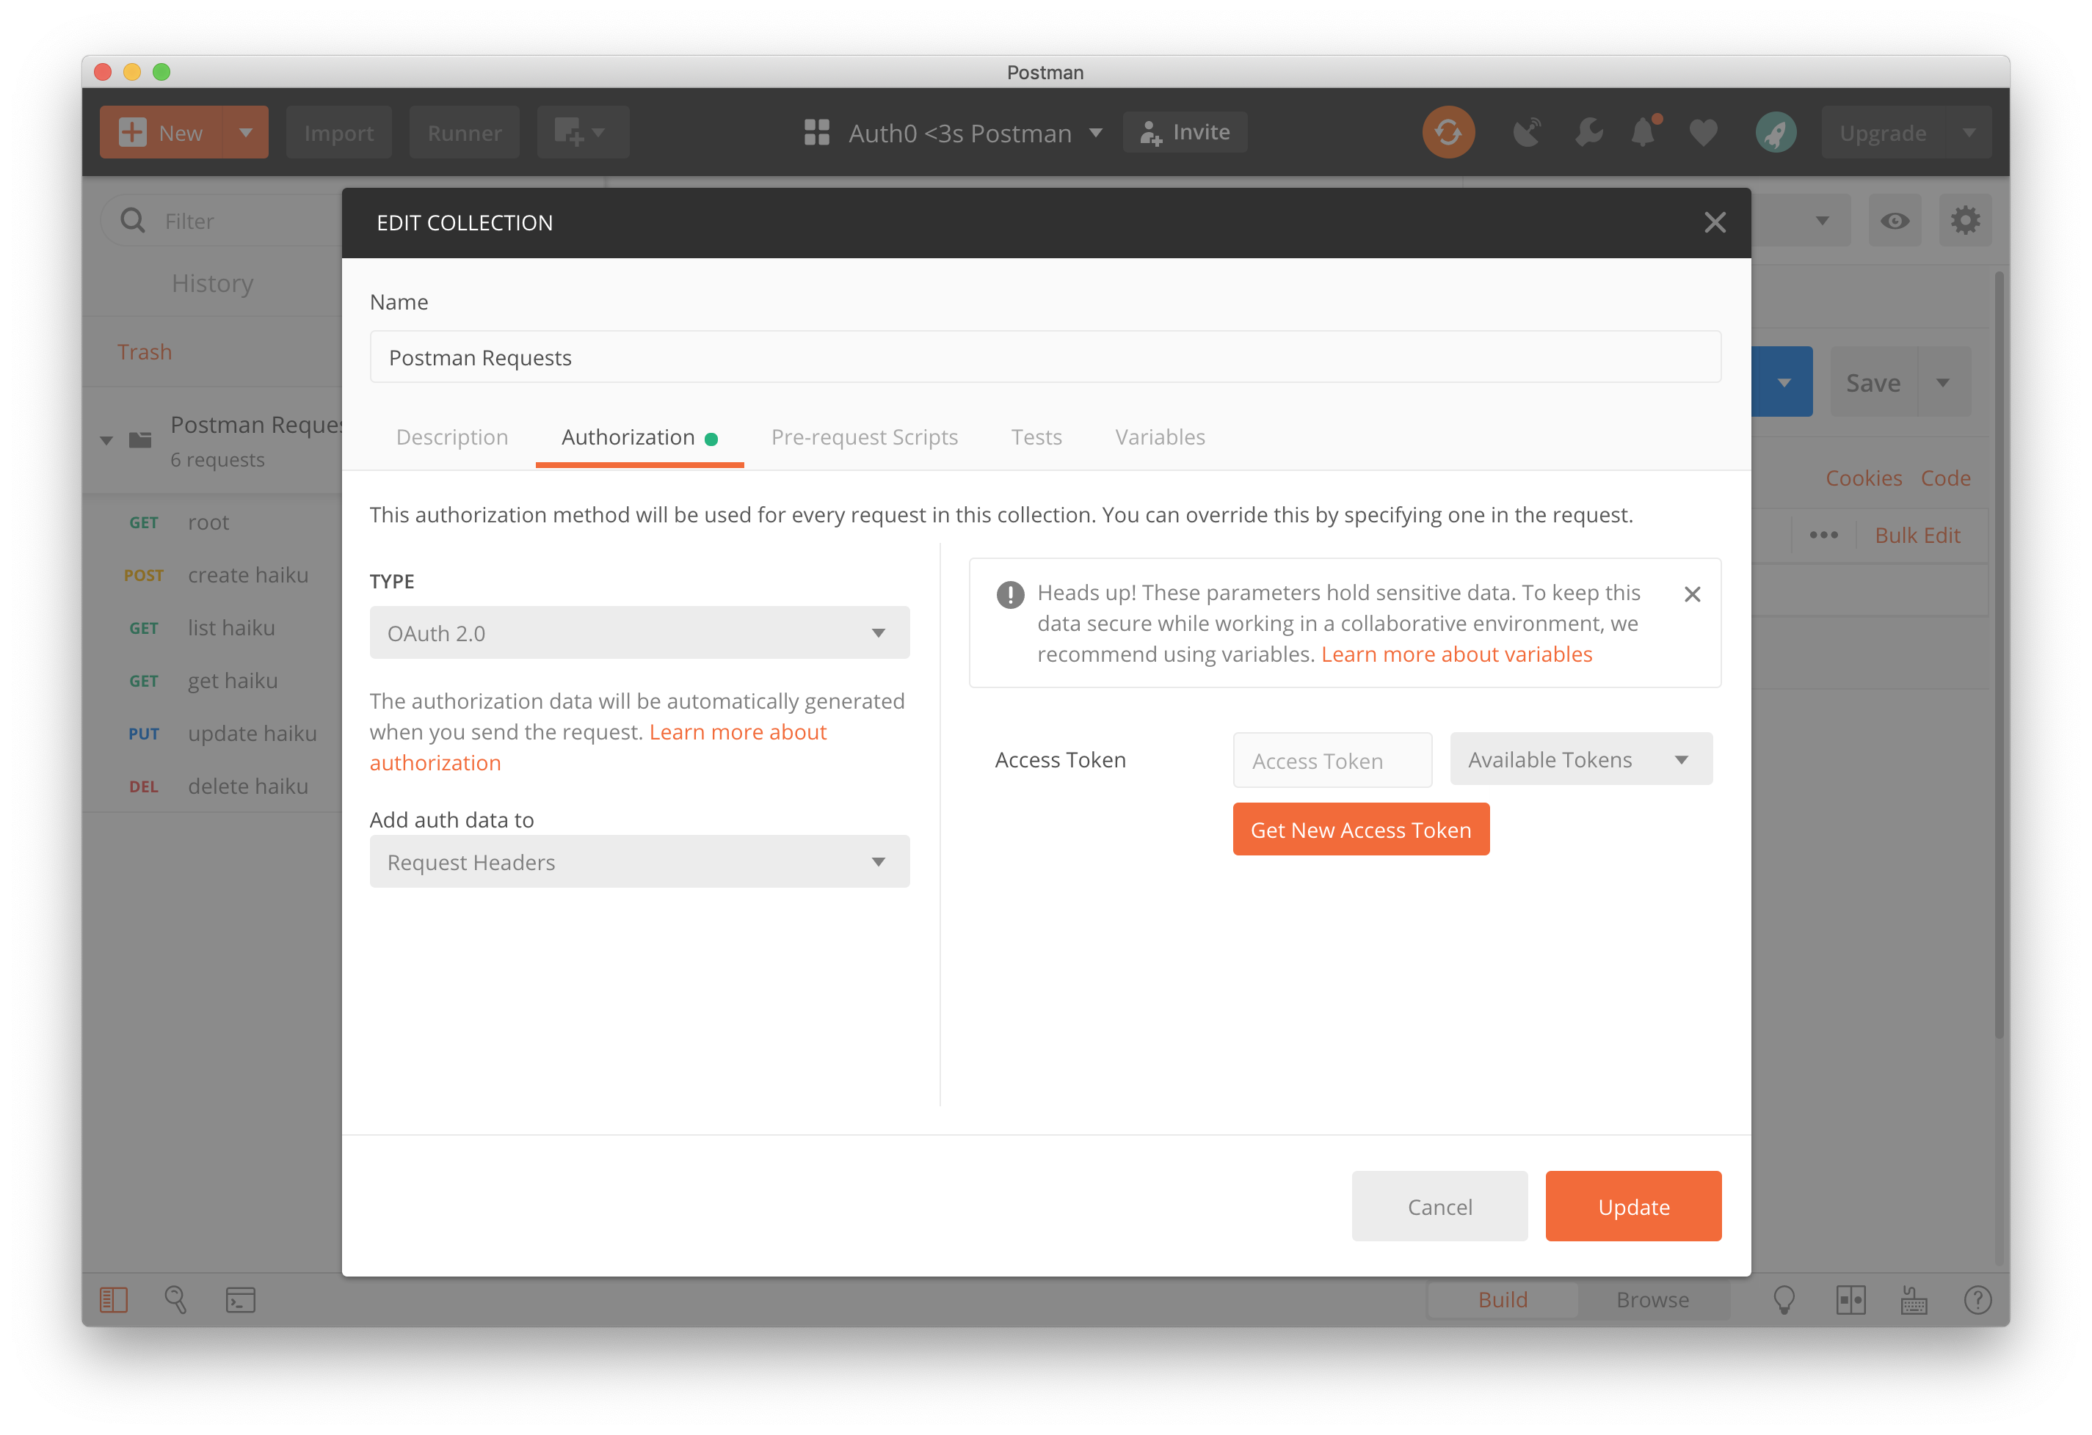The height and width of the screenshot is (1435, 2092).
Task: Expand the Authorization type dropdown
Action: pyautogui.click(x=637, y=632)
